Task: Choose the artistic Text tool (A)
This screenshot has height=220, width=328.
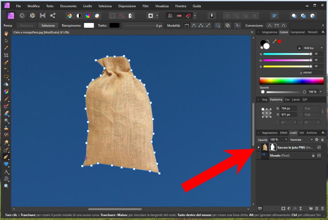Action: [x=6, y=171]
